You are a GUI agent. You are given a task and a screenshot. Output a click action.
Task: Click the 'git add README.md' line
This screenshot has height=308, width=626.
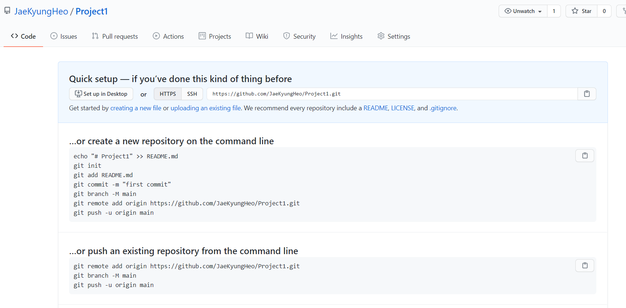(x=103, y=175)
